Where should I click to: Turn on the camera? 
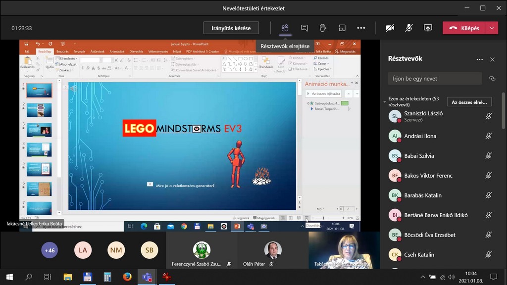[x=390, y=28]
